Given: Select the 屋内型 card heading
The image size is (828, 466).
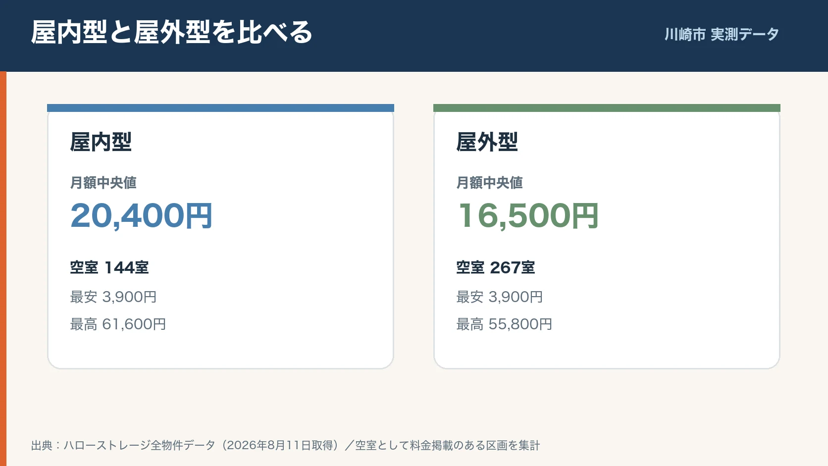Looking at the screenshot, I should (x=101, y=142).
